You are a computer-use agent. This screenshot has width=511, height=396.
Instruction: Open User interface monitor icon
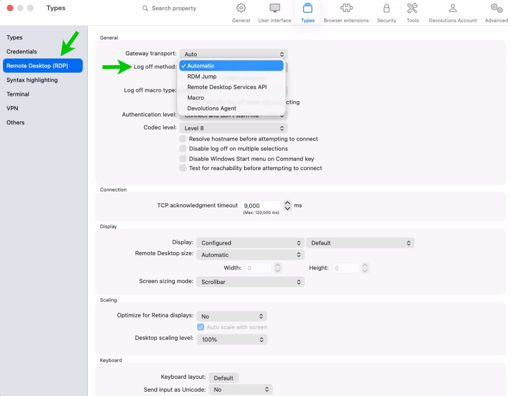(x=275, y=9)
